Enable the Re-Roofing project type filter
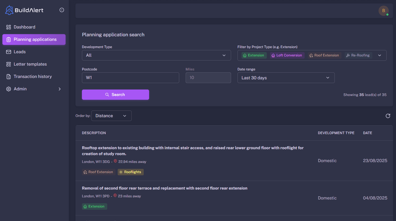Screen dimensions: 396x221 pyautogui.click(x=358, y=55)
